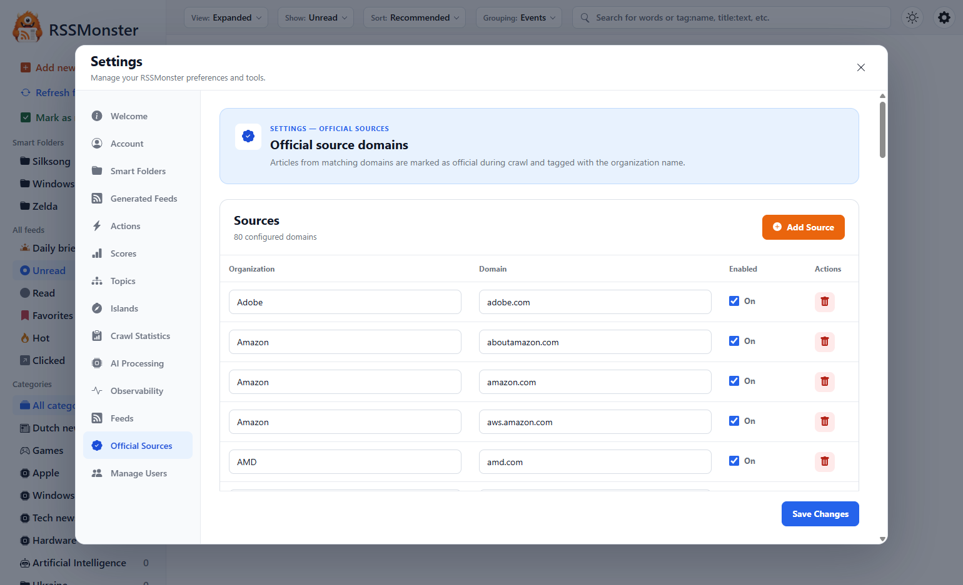Image resolution: width=963 pixels, height=585 pixels.
Task: Click the Add Source button
Action: click(x=803, y=227)
